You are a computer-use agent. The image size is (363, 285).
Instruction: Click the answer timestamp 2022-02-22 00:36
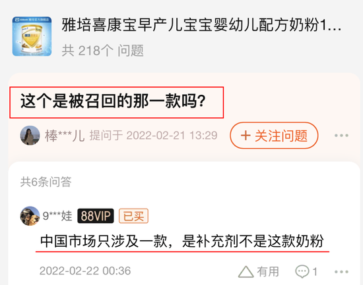point(85,271)
